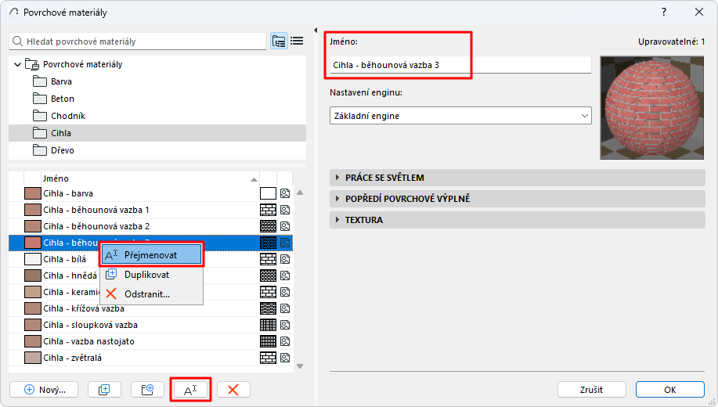Click the Nový... button
Viewport: 718px width, 407px height.
(44, 390)
